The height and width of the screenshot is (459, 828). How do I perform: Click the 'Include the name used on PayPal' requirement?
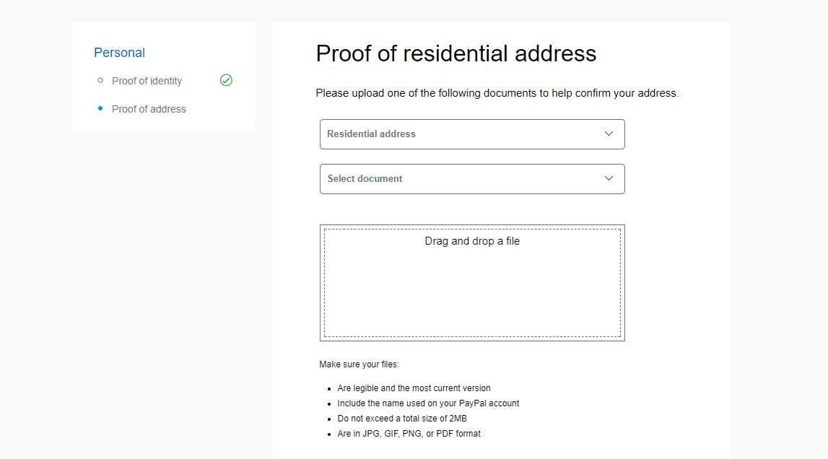428,403
